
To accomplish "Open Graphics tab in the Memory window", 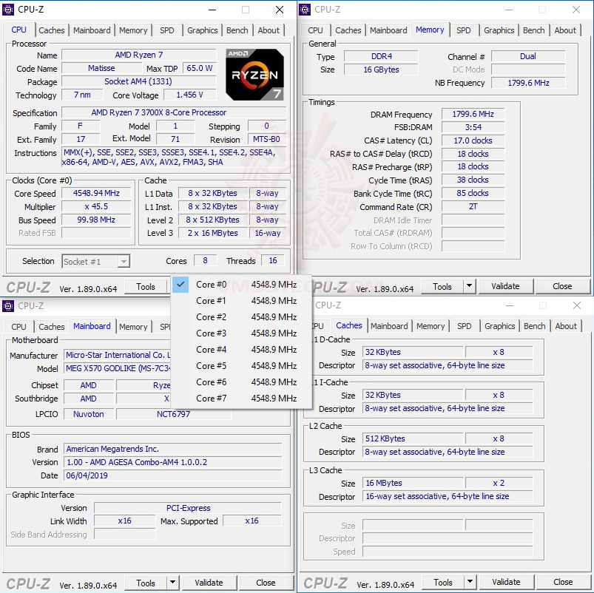I will [x=499, y=30].
